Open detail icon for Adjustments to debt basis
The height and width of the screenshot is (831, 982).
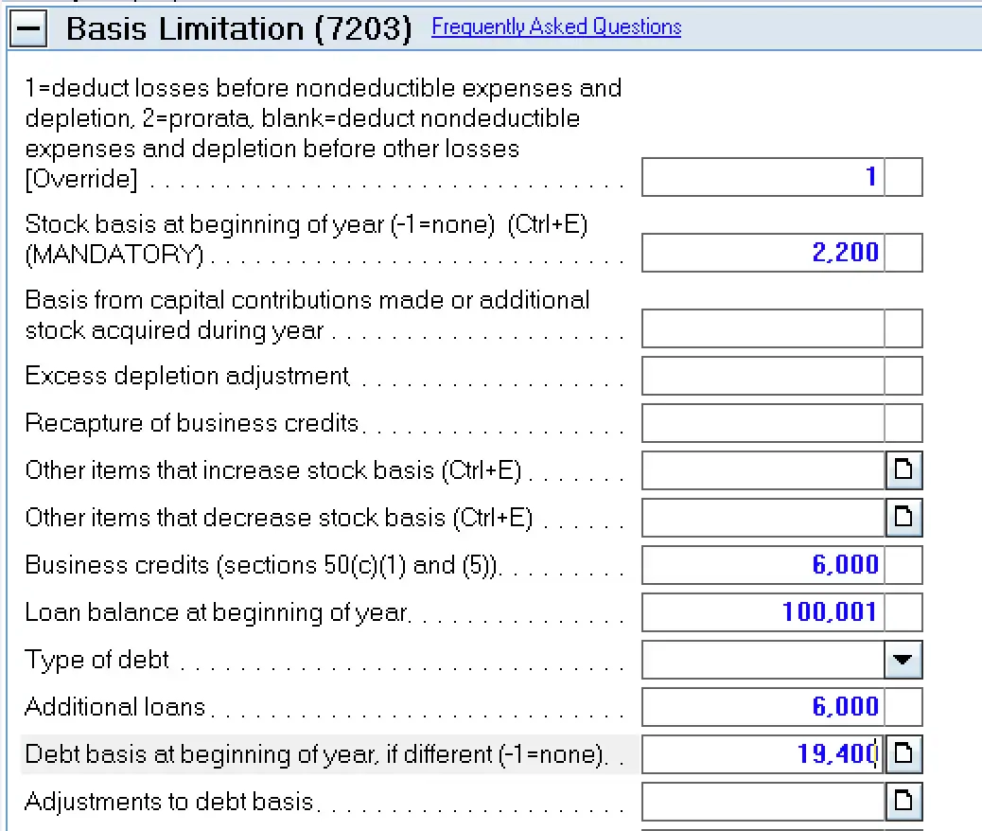(903, 802)
